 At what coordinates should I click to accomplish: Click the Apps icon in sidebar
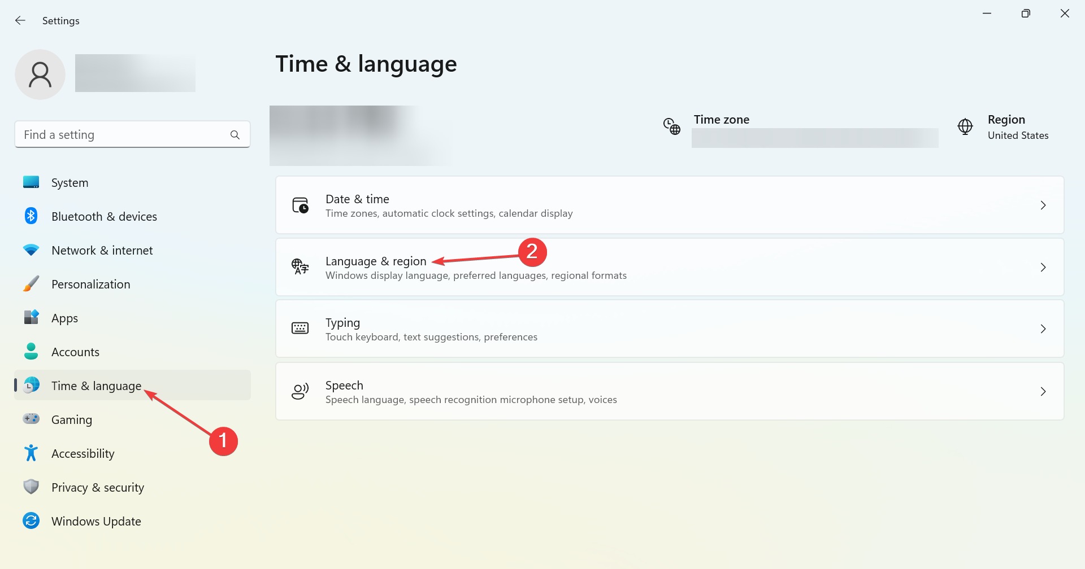coord(31,317)
